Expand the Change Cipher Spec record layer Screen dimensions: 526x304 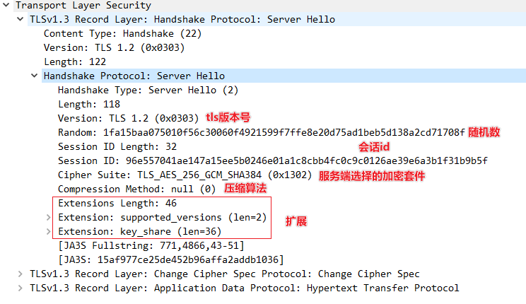[x=20, y=274]
